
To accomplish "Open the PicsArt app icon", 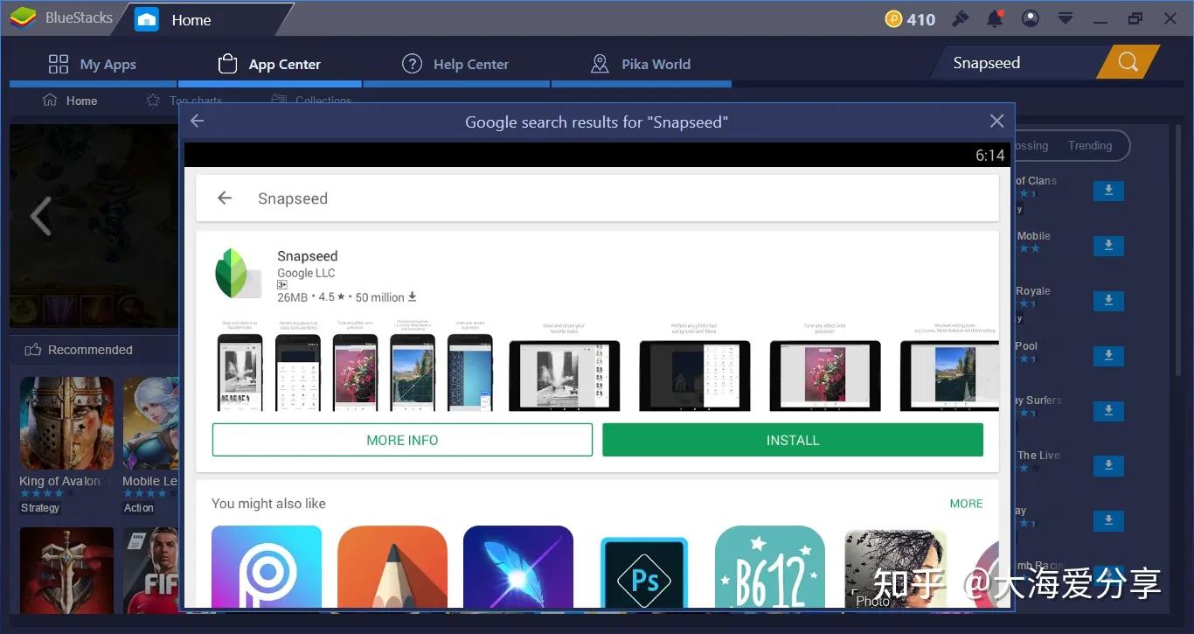I will (267, 567).
